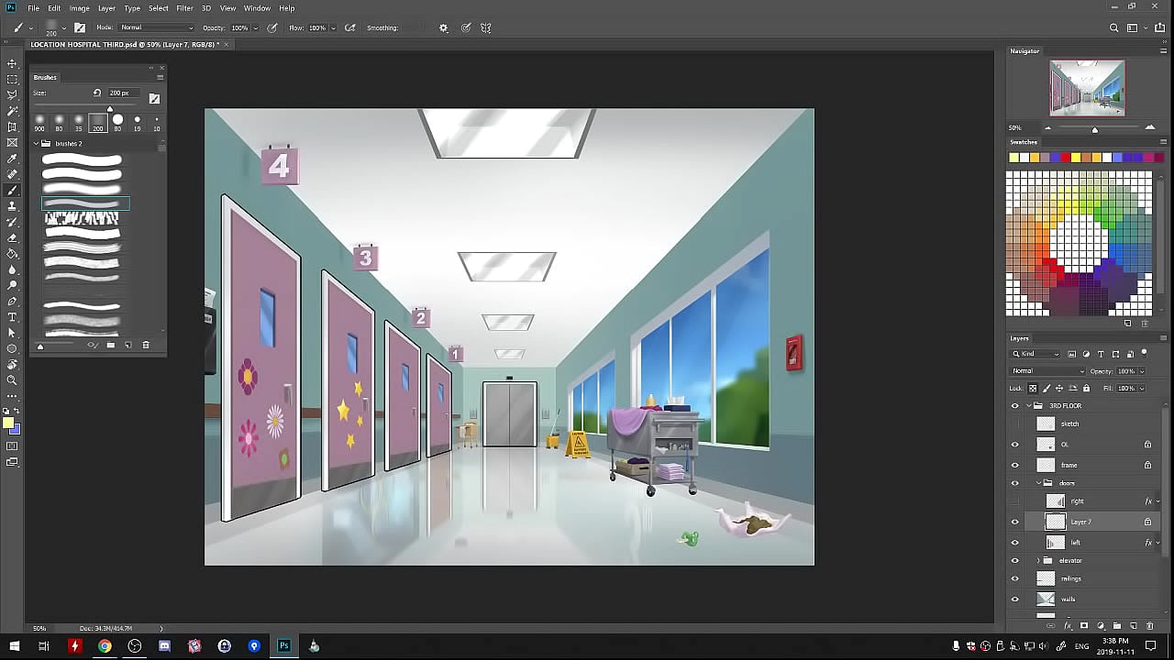Select the Move tool
The image size is (1174, 660).
coord(12,63)
